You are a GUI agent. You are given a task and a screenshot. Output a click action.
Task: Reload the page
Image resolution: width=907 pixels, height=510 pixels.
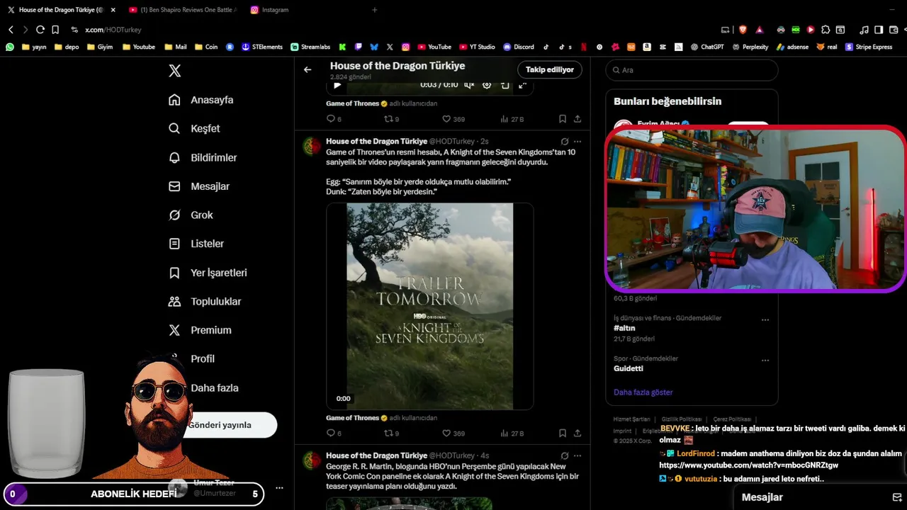40,30
